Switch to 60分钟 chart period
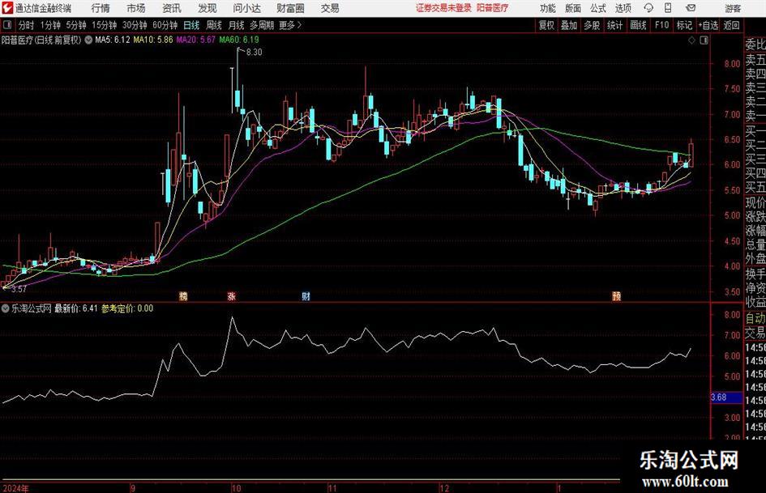 pyautogui.click(x=165, y=25)
